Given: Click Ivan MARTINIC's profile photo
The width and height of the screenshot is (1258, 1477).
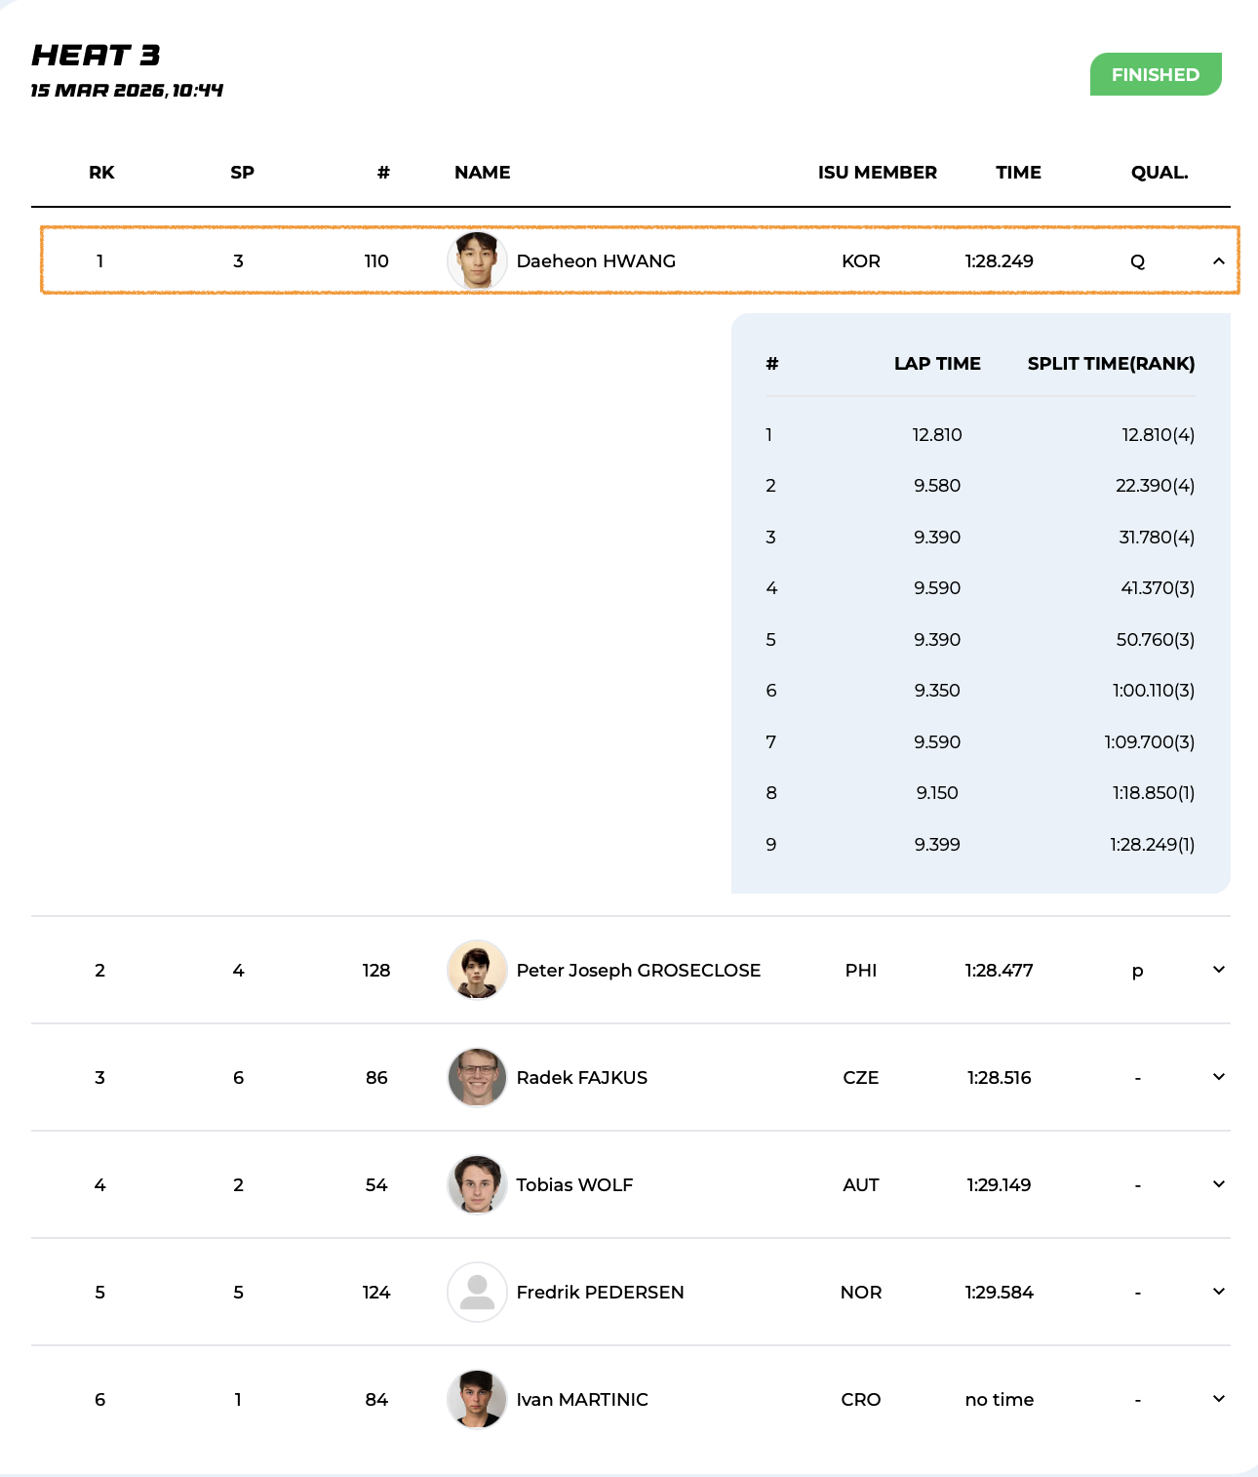Looking at the screenshot, I should click(x=477, y=1399).
